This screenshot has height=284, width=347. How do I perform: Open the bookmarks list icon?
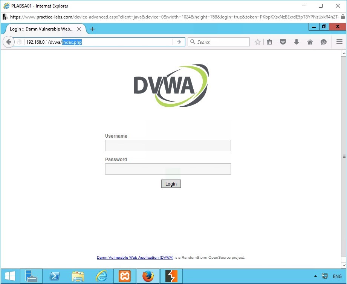coord(269,42)
